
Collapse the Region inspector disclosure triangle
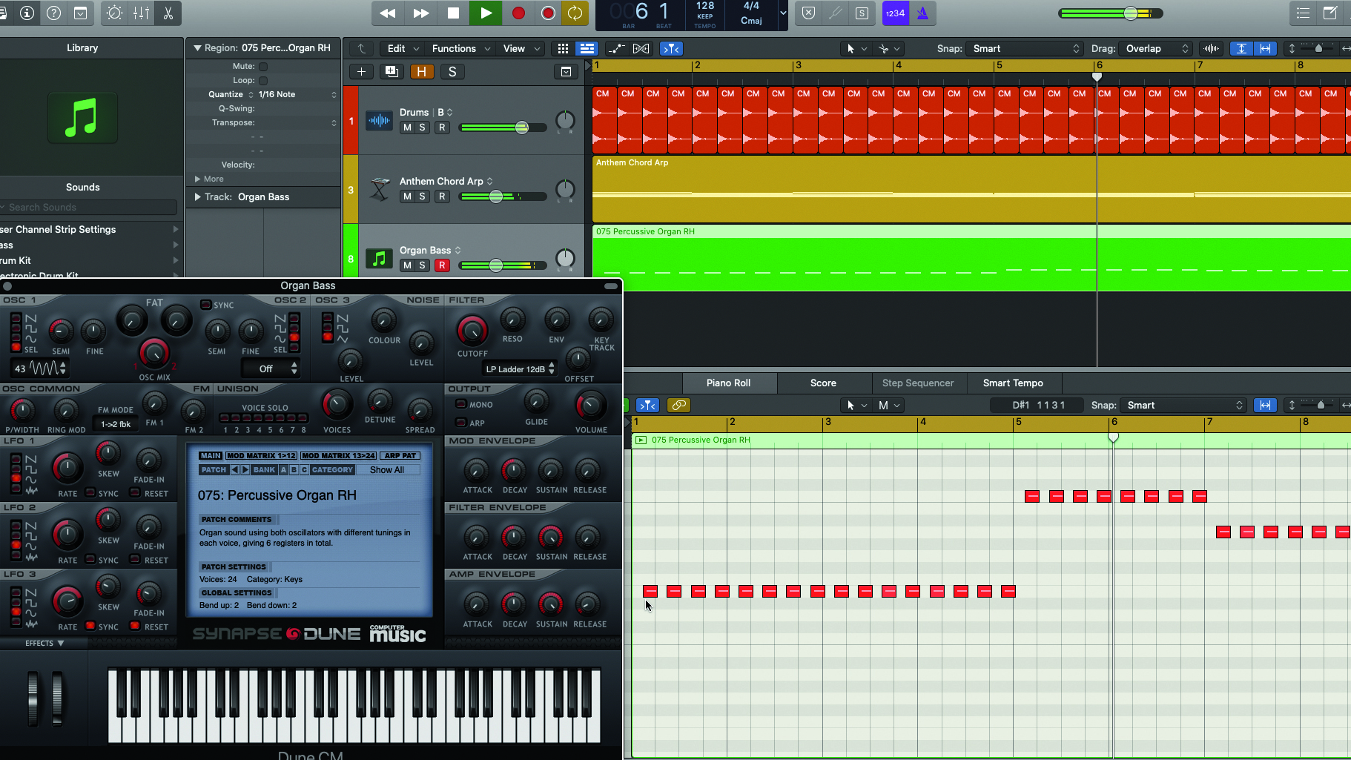pos(197,48)
